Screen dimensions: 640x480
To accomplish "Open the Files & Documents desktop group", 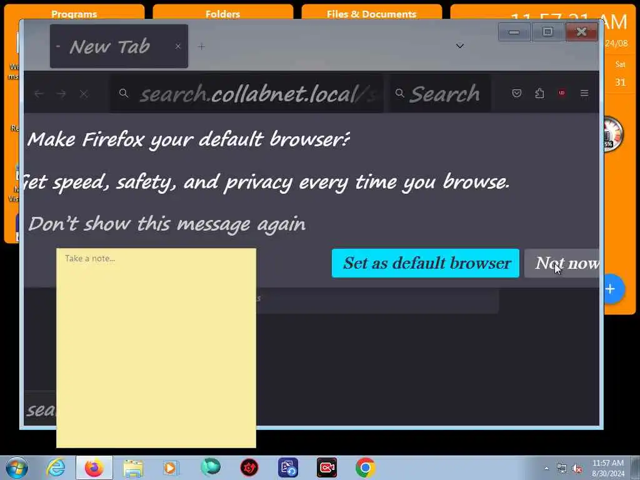I will click(x=371, y=14).
